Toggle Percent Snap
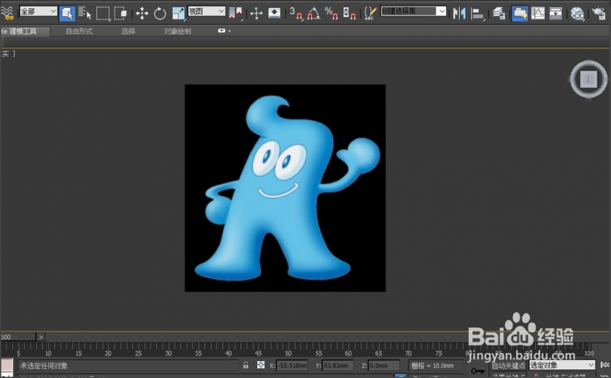 [x=331, y=13]
